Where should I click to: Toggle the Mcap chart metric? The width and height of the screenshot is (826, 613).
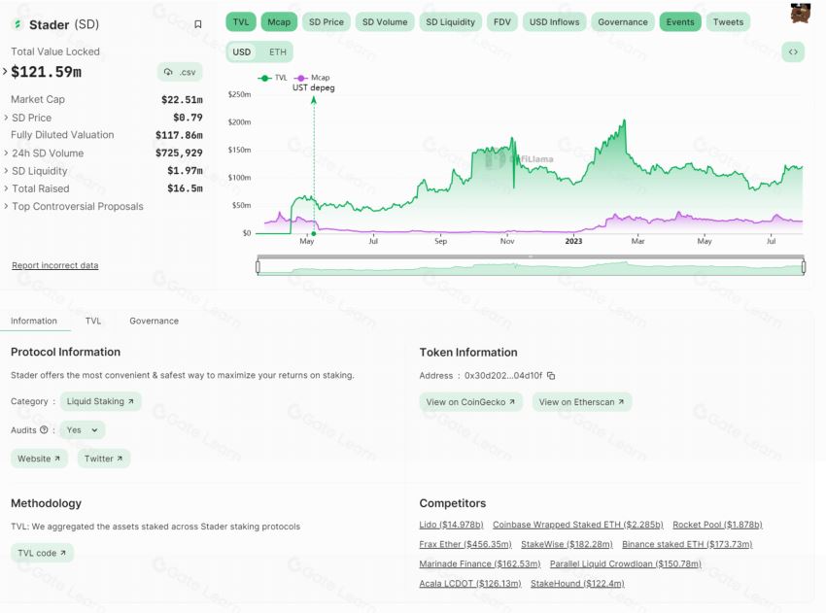[279, 22]
